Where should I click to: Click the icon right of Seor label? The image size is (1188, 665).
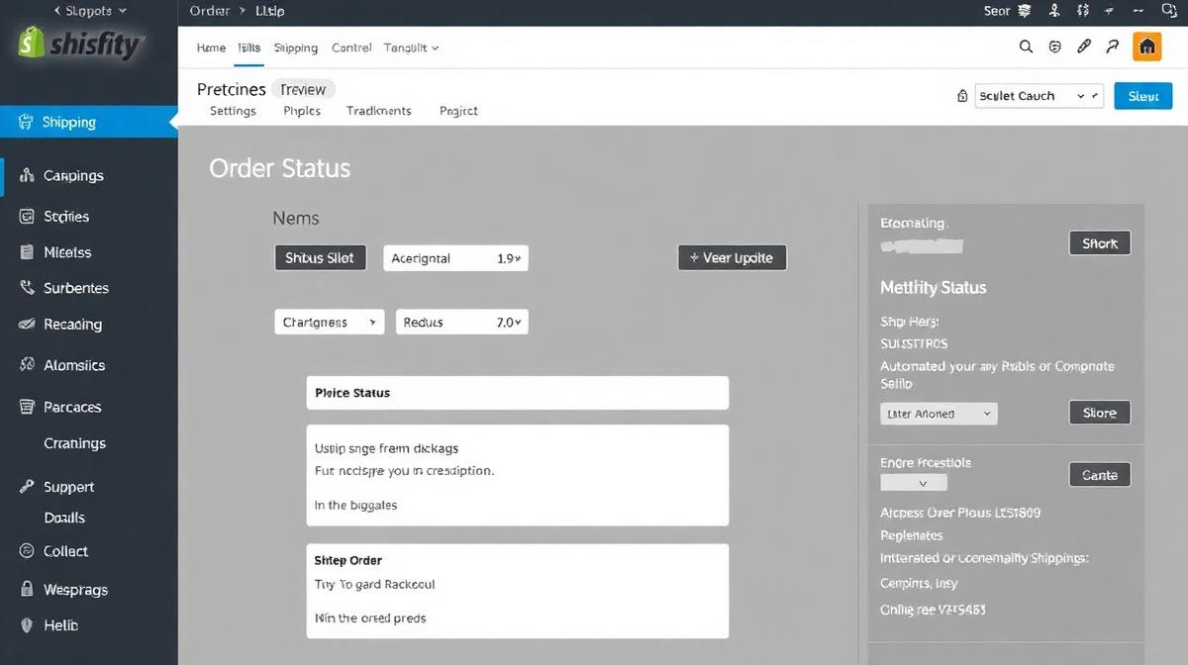pos(1025,11)
